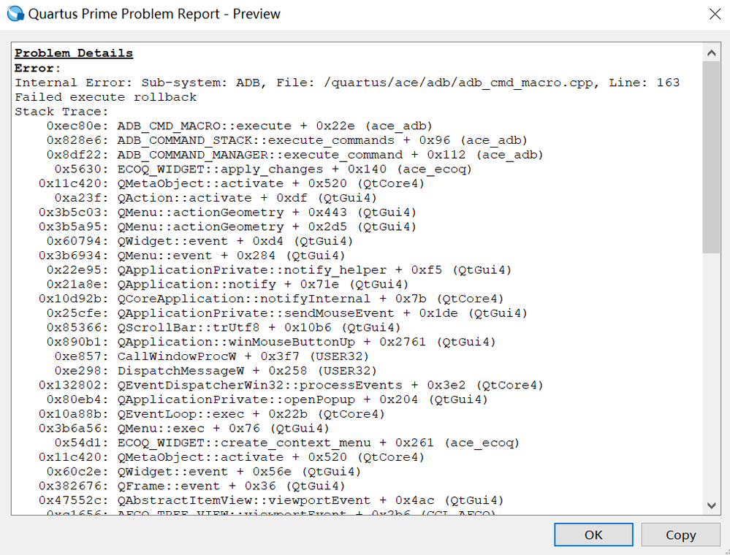The width and height of the screenshot is (730, 555).
Task: Click the QMenu::exec + 0x76 line
Action: point(184,429)
